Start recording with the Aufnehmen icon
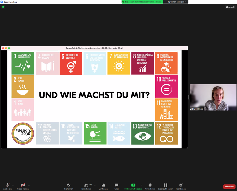The width and height of the screenshot is (237, 191). [x=150, y=185]
